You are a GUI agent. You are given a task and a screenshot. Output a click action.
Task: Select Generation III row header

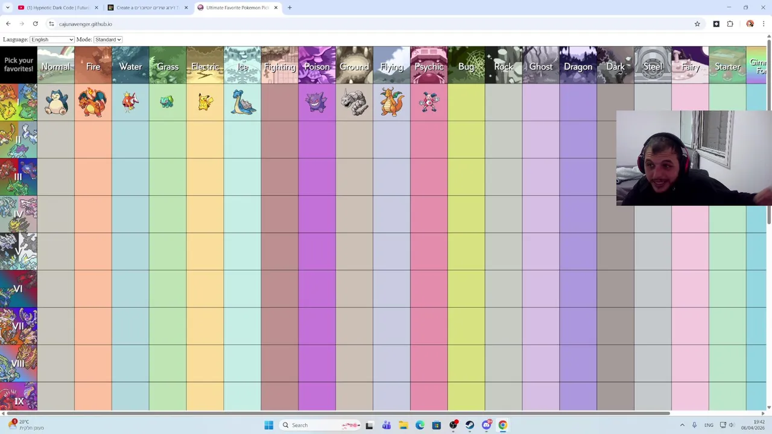pyautogui.click(x=19, y=177)
